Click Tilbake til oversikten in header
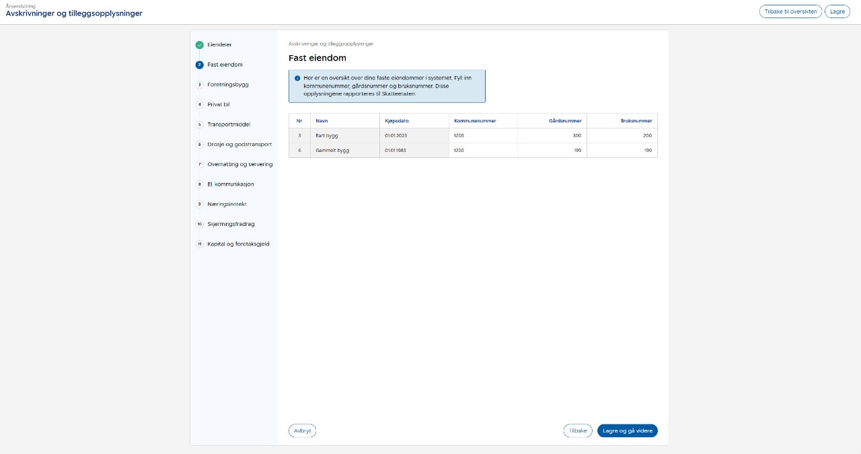Viewport: 861px width, 454px height. tap(790, 11)
